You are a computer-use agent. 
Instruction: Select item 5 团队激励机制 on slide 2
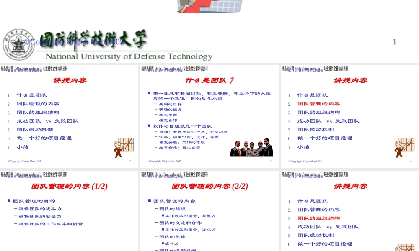35,129
